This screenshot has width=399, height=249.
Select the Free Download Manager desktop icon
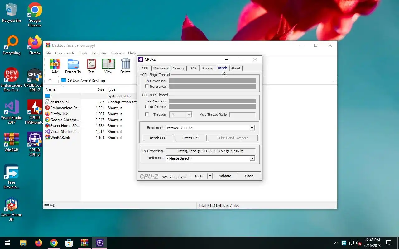pos(12,177)
